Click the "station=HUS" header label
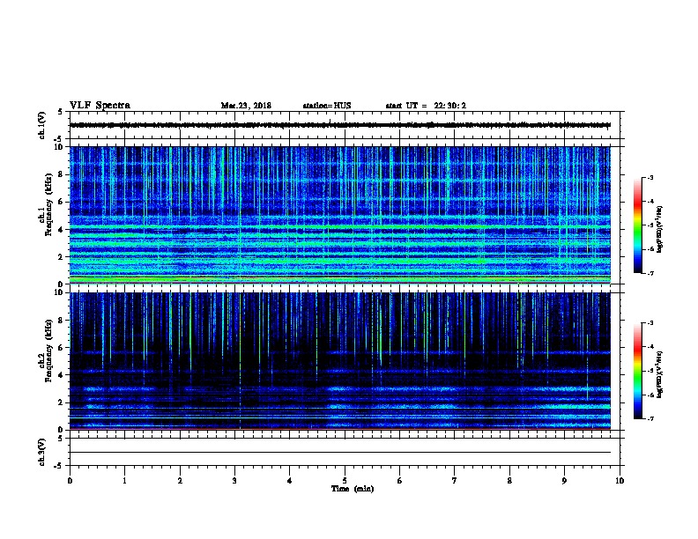The image size is (698, 539). tap(327, 106)
